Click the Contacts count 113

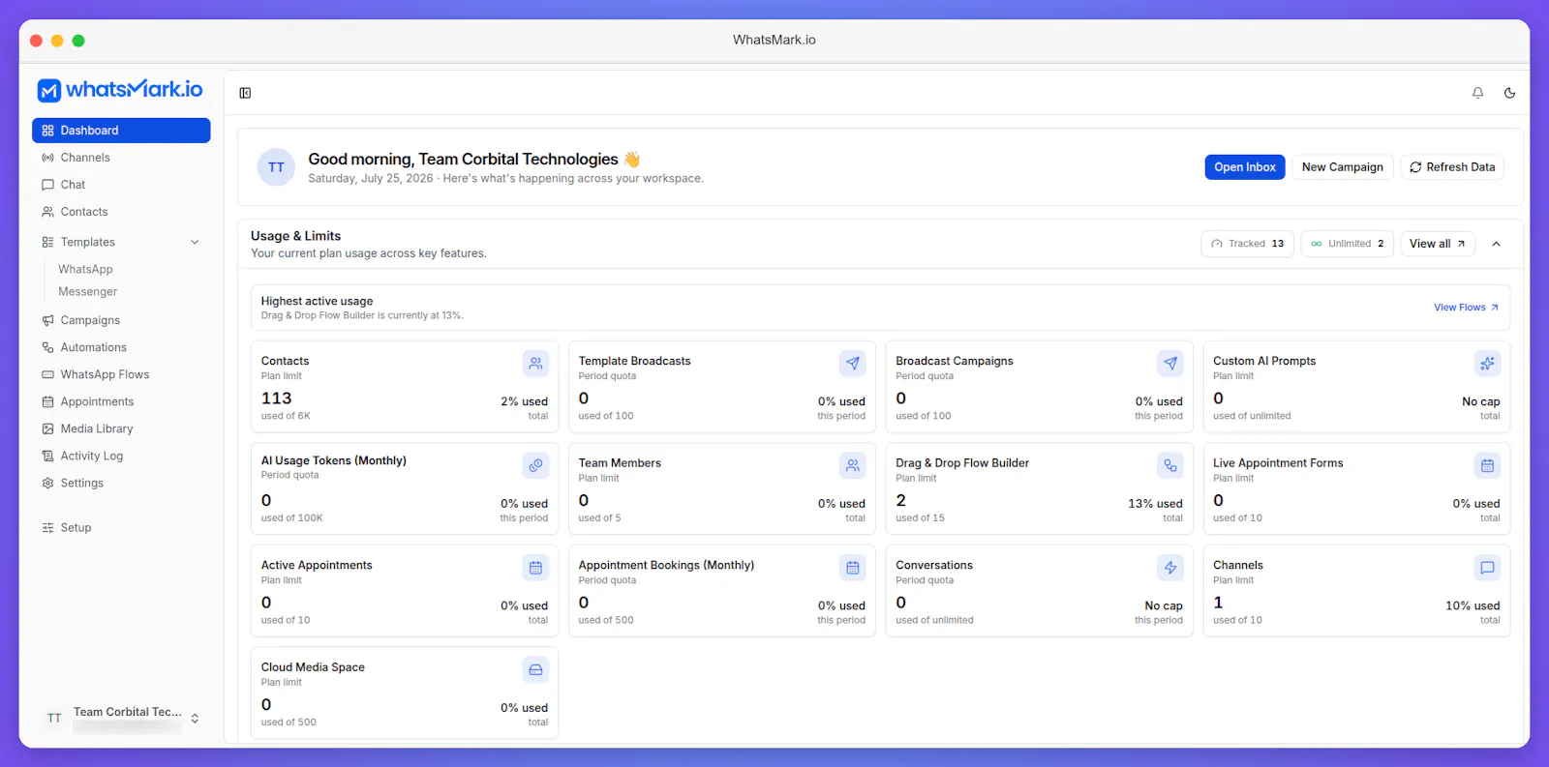(276, 398)
